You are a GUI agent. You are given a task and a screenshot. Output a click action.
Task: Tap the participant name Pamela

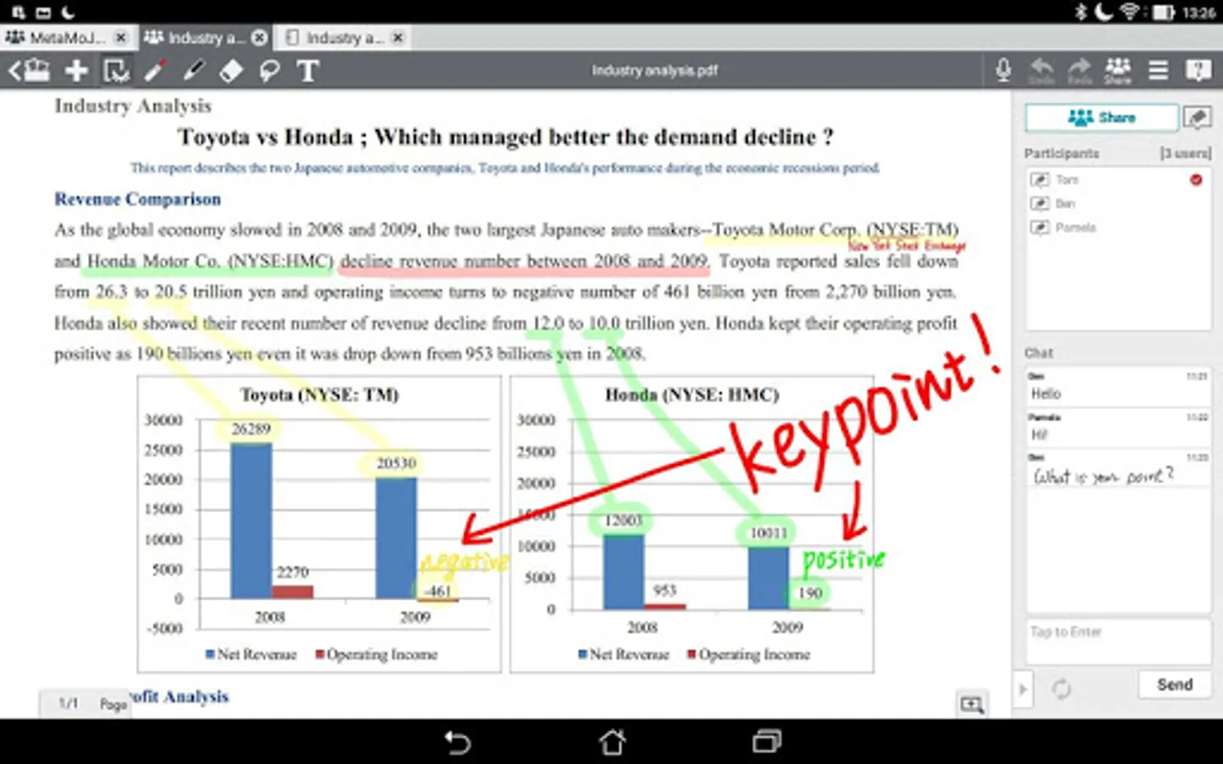1075,227
